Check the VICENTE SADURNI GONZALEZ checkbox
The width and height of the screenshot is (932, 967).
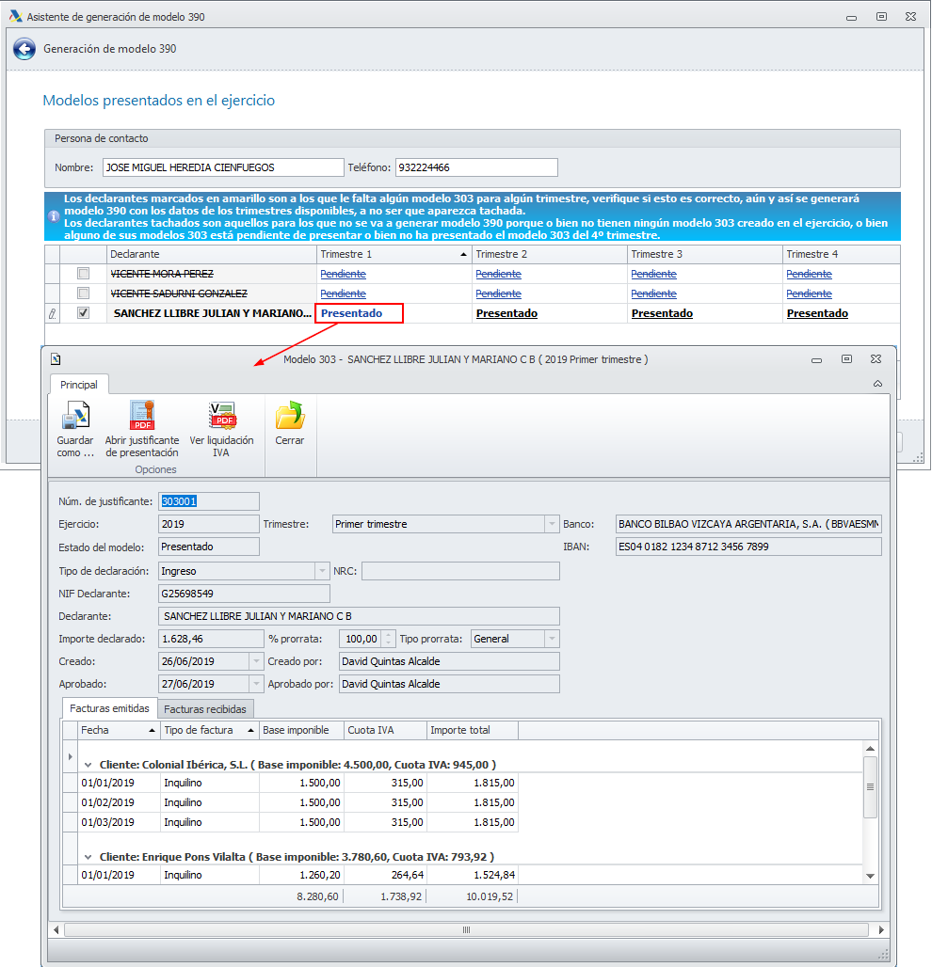pos(83,293)
